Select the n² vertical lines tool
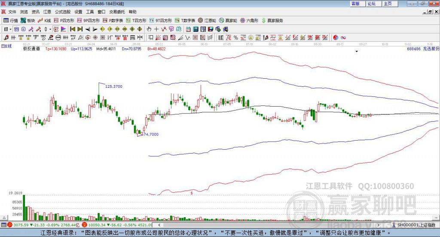 pos(73,37)
